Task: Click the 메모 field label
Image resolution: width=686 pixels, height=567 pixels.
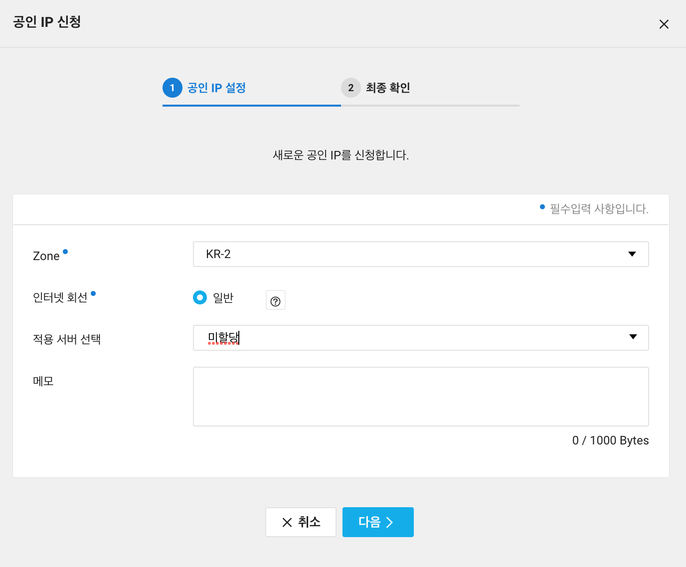Action: point(43,381)
